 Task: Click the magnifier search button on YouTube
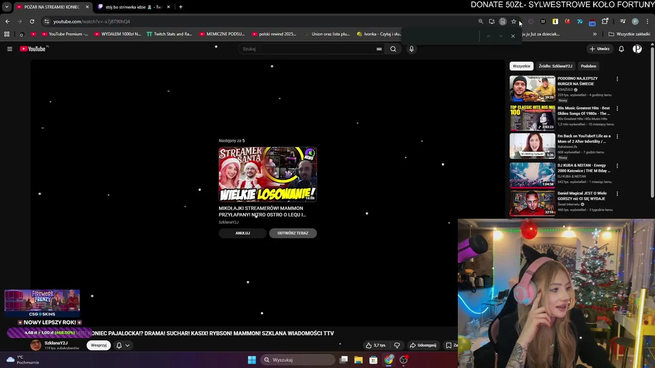(393, 49)
